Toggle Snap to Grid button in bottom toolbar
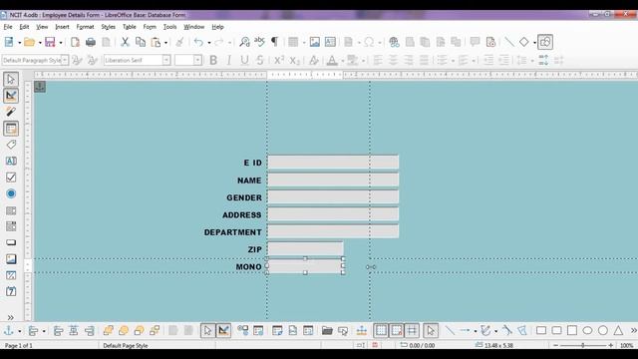Viewport: 638px width, 359px height. (x=397, y=330)
